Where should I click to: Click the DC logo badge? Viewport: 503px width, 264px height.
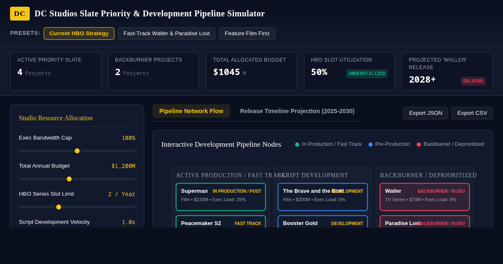[20, 13]
